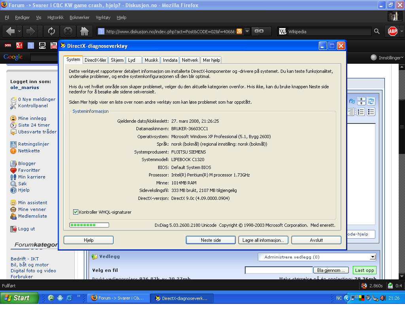The width and height of the screenshot is (405, 336).
Task: Reload the page with refresh icon
Action: tap(51, 31)
